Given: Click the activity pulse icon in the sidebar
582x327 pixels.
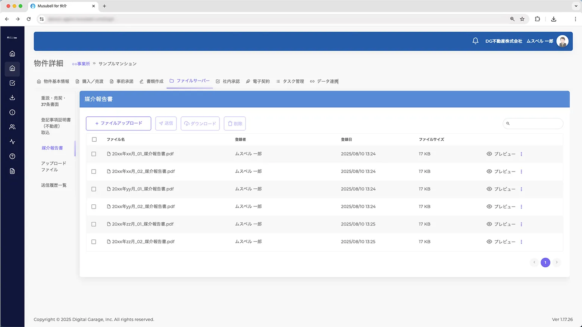Looking at the screenshot, I should pyautogui.click(x=12, y=142).
